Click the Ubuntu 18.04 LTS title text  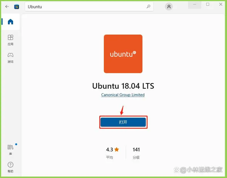coord(123,86)
